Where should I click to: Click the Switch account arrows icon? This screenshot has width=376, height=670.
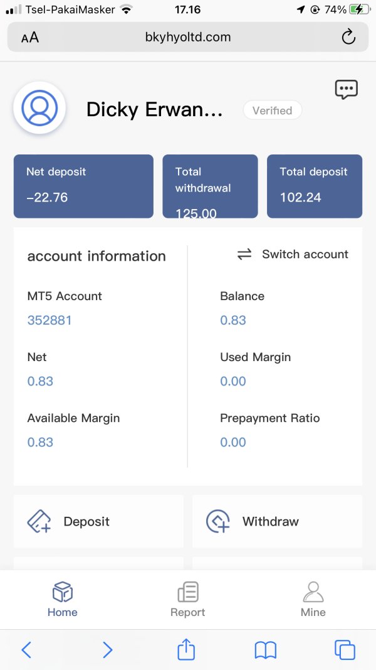(x=244, y=254)
